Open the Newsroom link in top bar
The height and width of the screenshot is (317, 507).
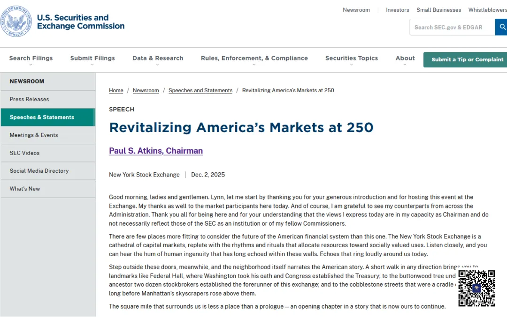point(356,10)
